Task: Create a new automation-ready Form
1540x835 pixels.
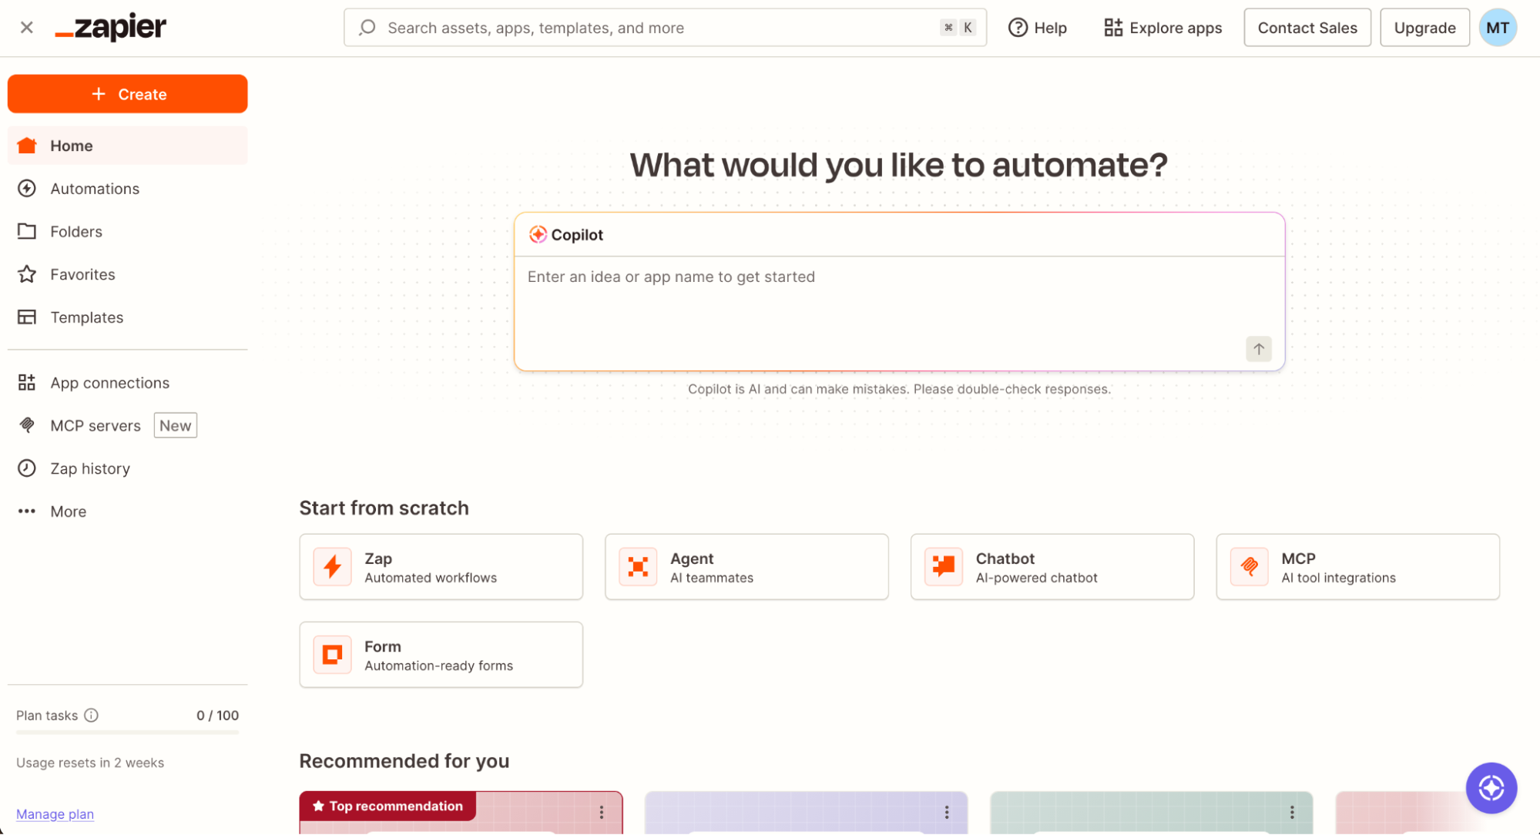Action: (x=441, y=655)
